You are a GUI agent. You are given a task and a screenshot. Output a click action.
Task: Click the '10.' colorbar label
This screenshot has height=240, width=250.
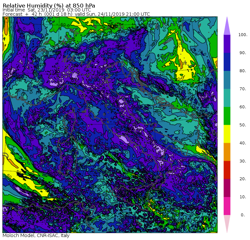click(243, 197)
